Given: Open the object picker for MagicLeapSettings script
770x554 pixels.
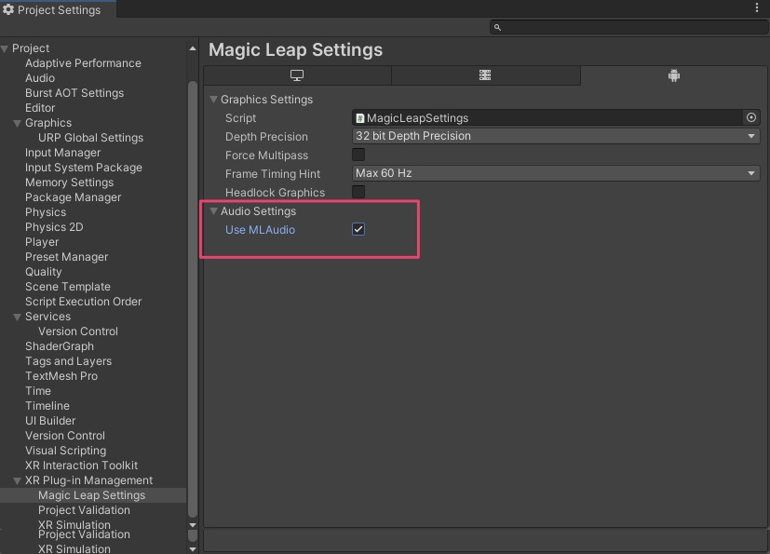Looking at the screenshot, I should [x=750, y=117].
